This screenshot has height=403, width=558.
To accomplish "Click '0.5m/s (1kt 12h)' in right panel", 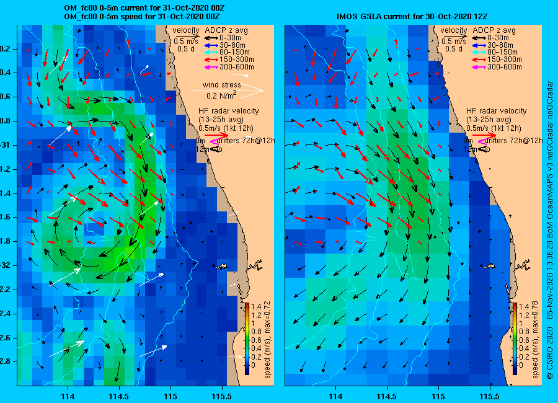I will point(494,128).
